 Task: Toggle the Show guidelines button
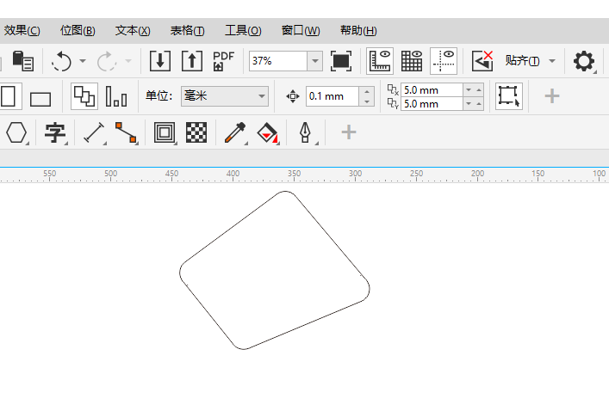[x=444, y=61]
